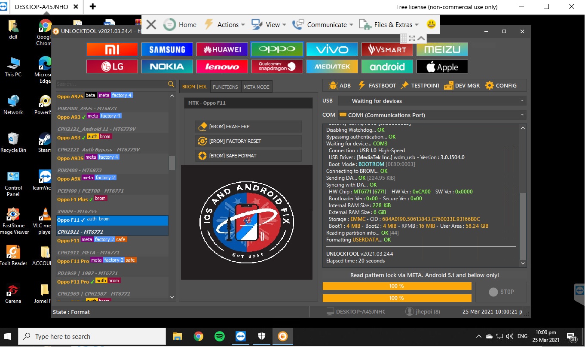Open the Qualcomm Snapdragon section
The height and width of the screenshot is (347, 585).
coord(277,66)
